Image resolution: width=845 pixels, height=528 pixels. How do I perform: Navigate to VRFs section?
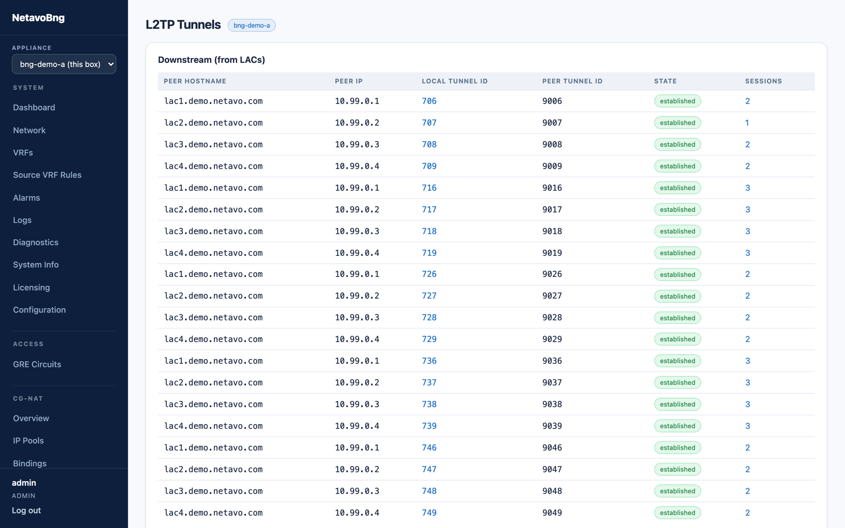(23, 153)
